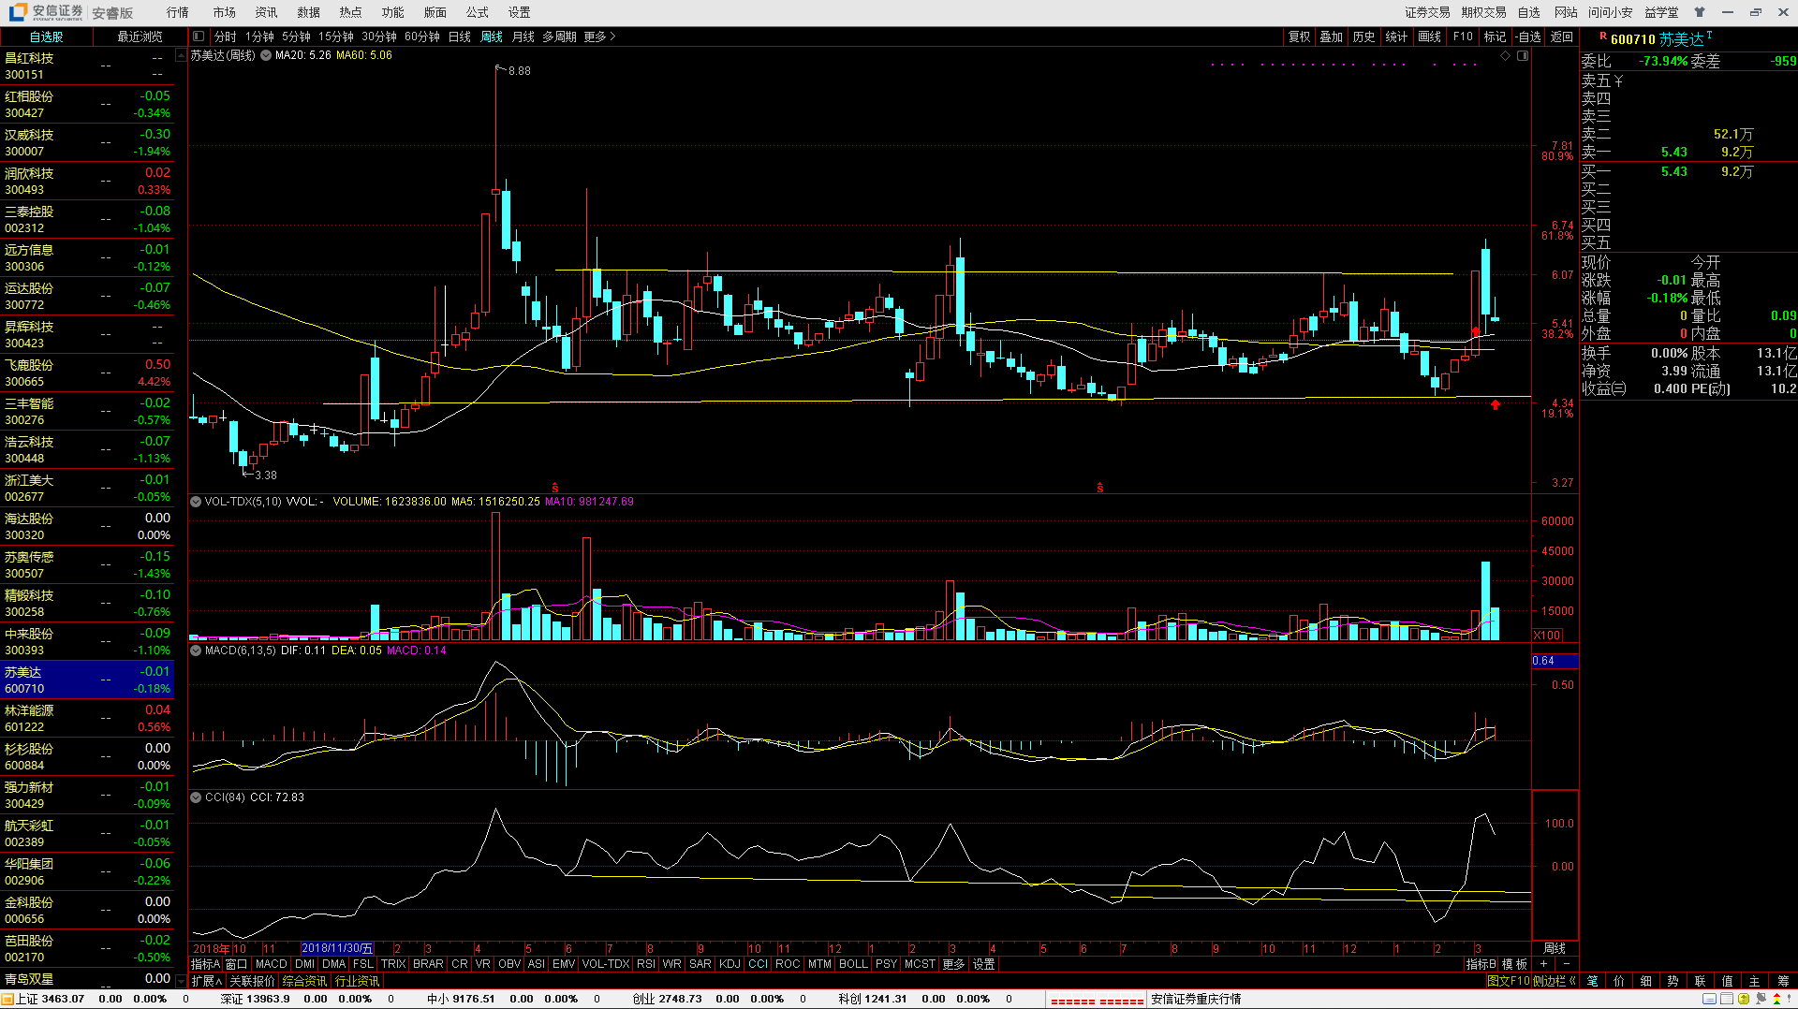Open the MACD indicator settings circle icon
The width and height of the screenshot is (1798, 1009).
[x=196, y=651]
